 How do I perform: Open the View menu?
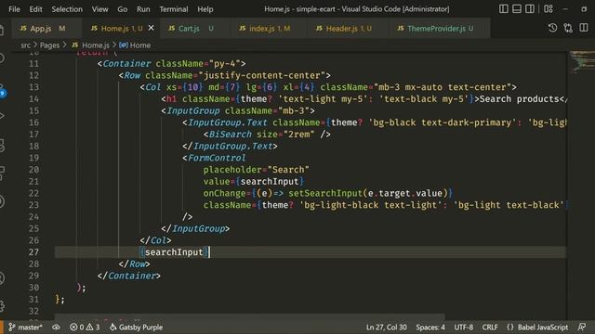point(99,9)
